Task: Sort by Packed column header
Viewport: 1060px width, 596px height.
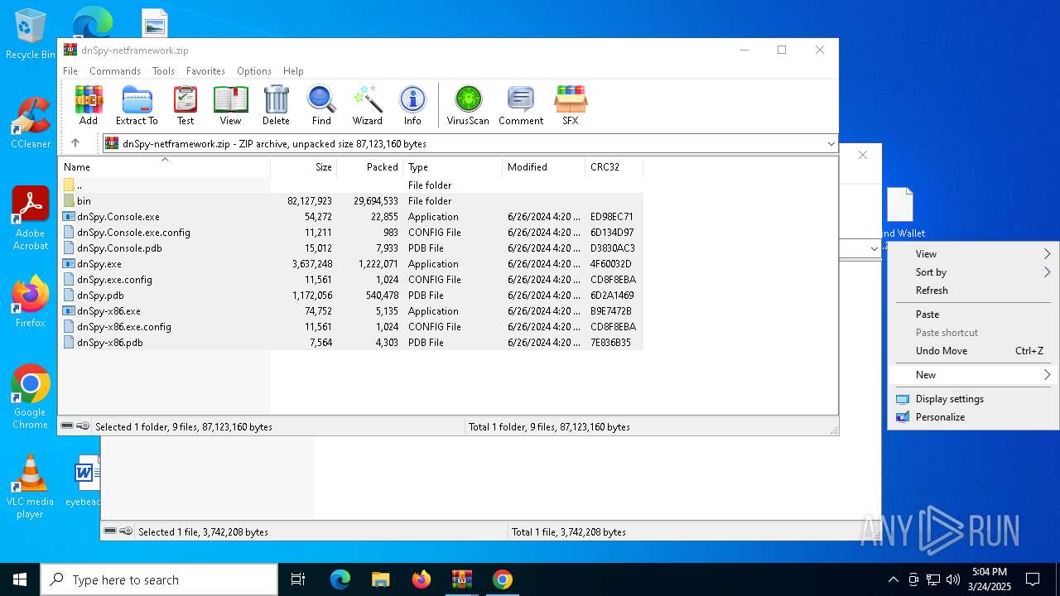Action: point(369,167)
